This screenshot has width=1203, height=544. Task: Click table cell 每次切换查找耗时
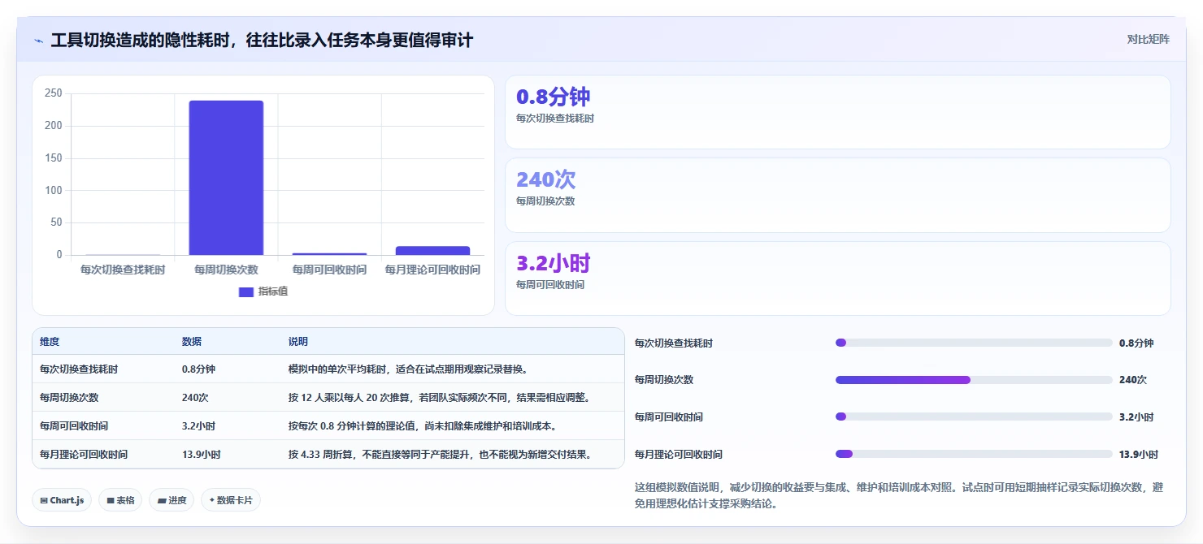(79, 369)
